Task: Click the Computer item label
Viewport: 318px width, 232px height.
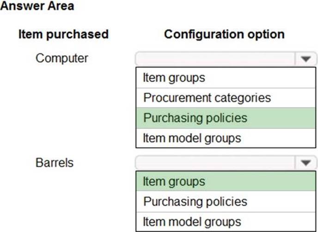Action: point(61,59)
